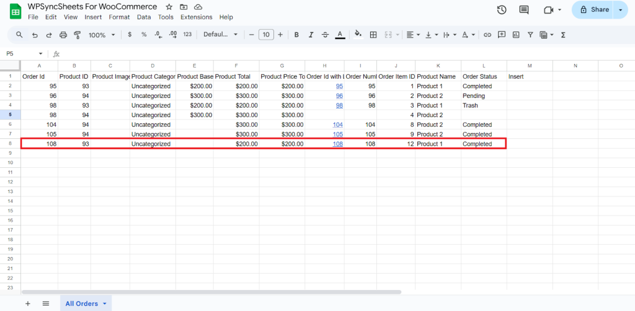Open the font family dropdown
The height and width of the screenshot is (311, 635).
pos(221,35)
